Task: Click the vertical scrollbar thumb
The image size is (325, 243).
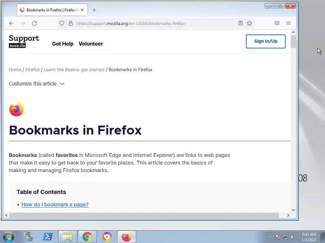Action: 293,41
